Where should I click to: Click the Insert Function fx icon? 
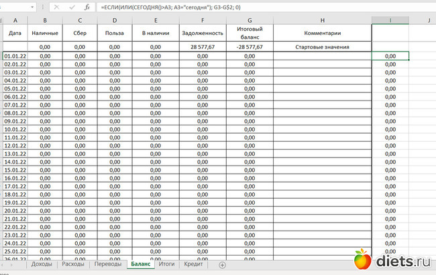87,7
